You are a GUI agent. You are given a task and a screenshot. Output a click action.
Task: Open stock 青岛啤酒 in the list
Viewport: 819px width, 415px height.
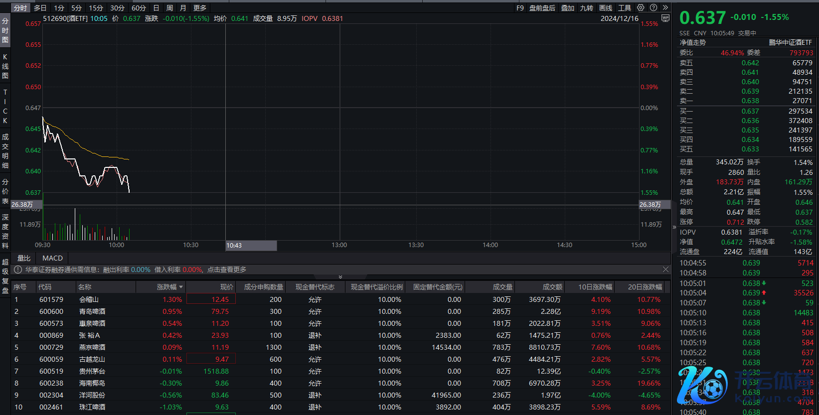pos(92,311)
